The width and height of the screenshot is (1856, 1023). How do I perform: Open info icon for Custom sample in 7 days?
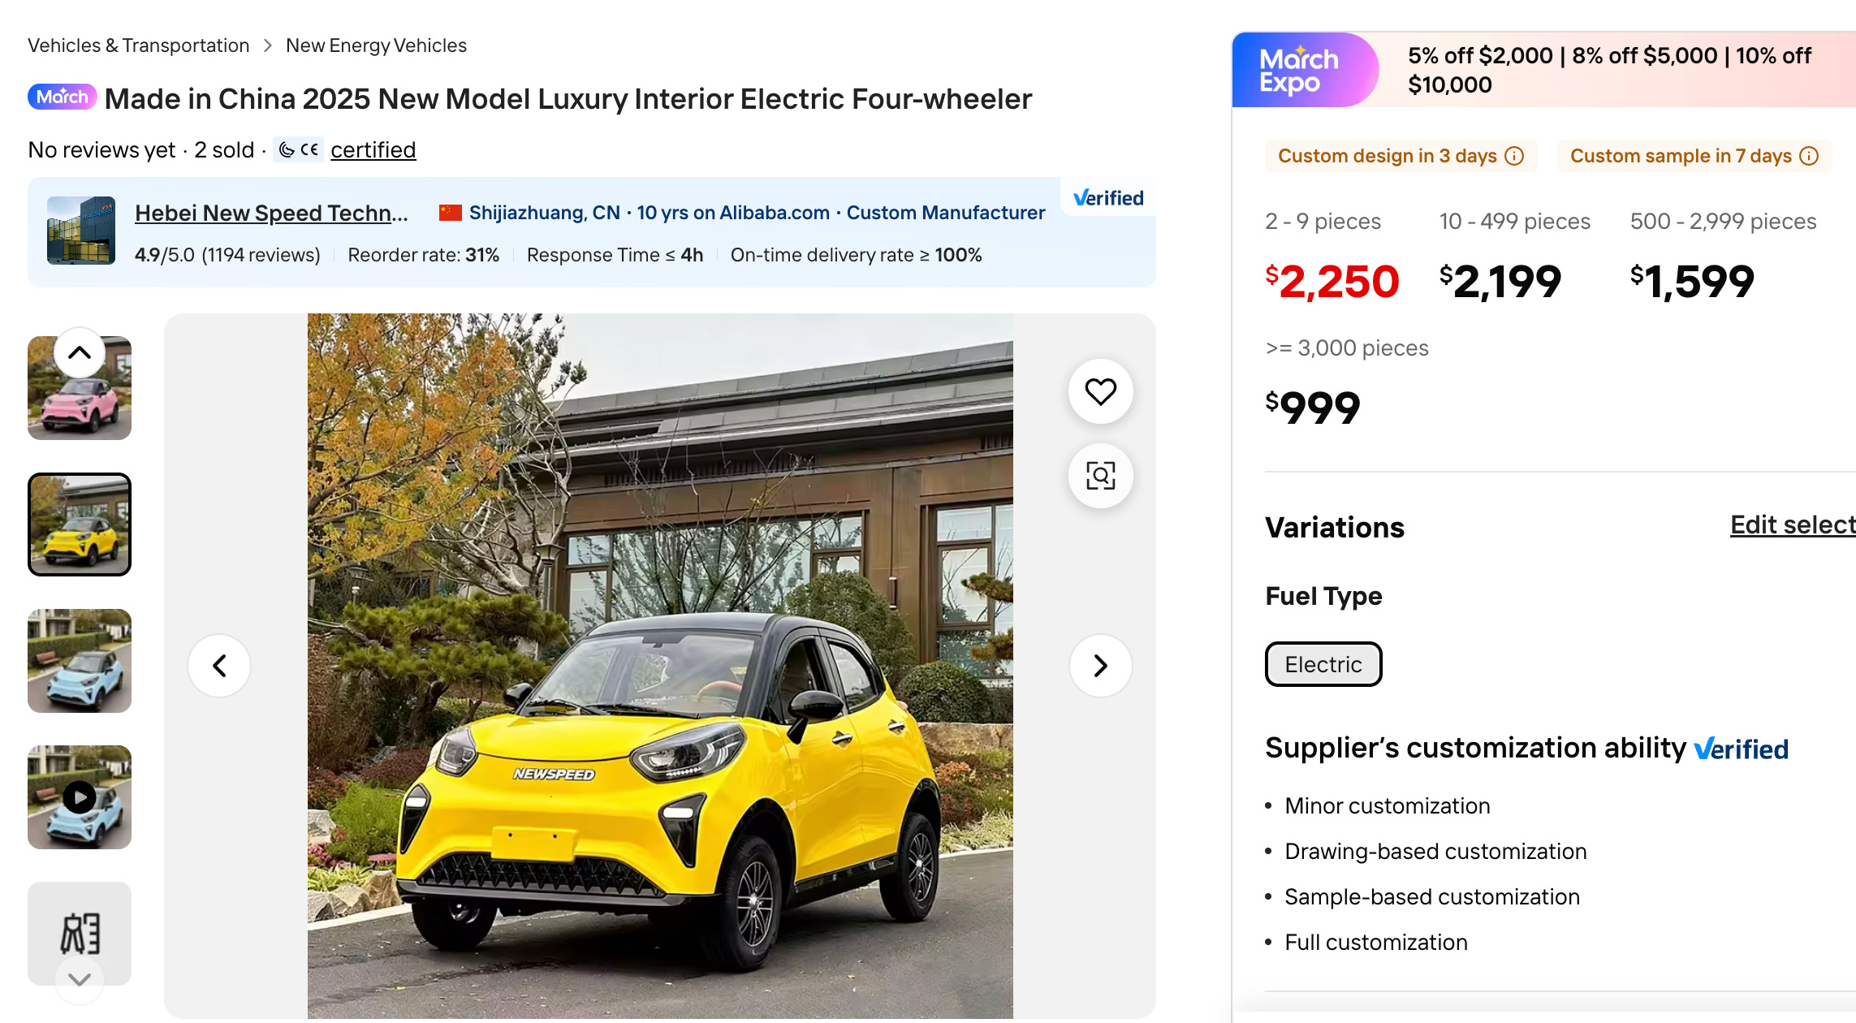pyautogui.click(x=1809, y=156)
